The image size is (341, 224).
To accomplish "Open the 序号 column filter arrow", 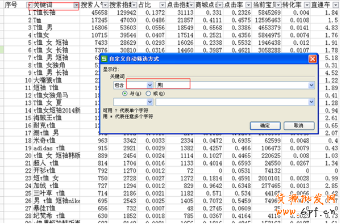I will point(28,5).
